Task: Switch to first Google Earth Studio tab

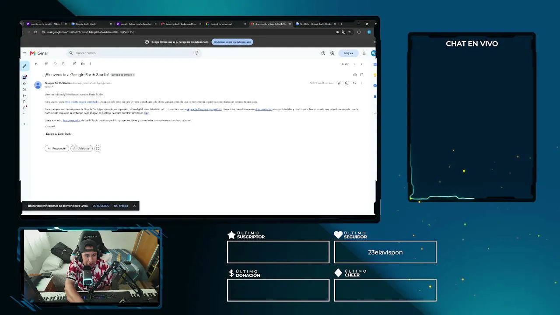Action: 91,24
